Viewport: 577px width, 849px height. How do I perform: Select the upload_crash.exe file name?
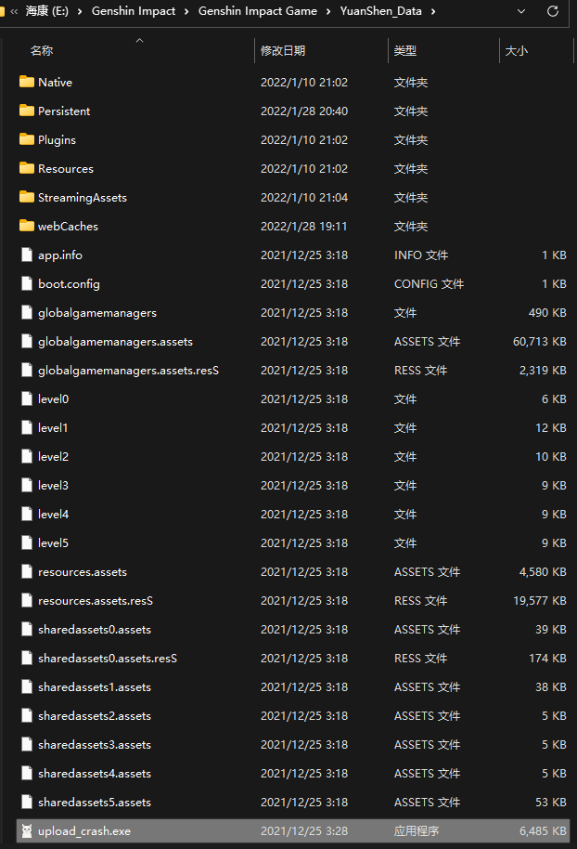pyautogui.click(x=84, y=830)
